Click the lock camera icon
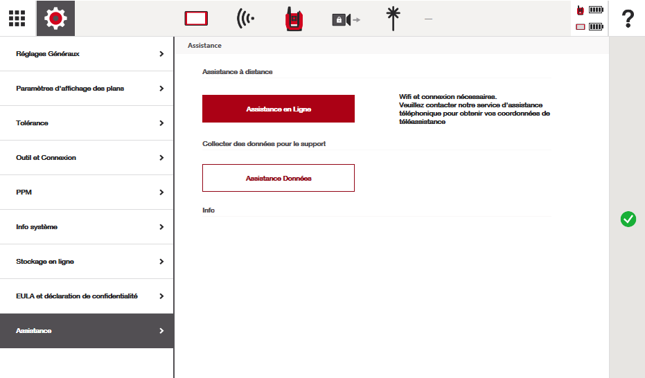645x378 pixels. [345, 19]
